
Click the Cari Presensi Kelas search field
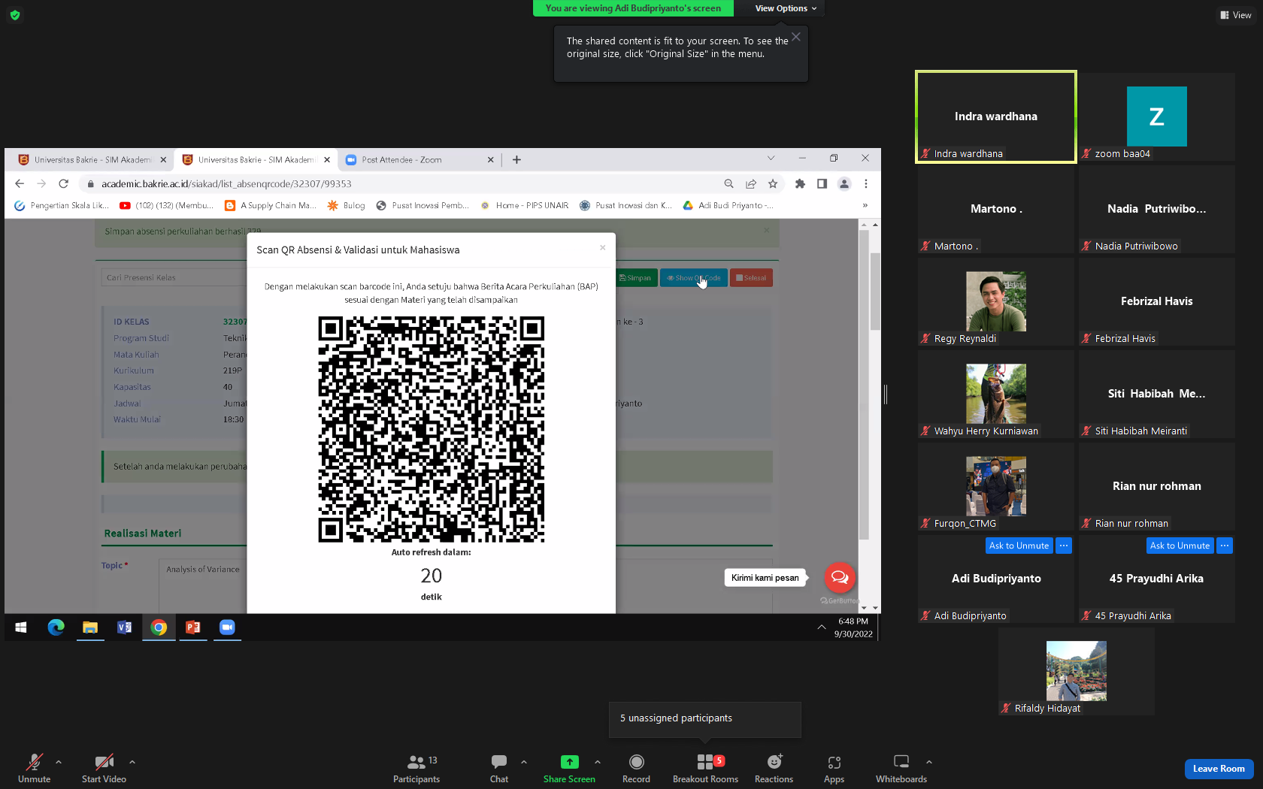coord(174,278)
